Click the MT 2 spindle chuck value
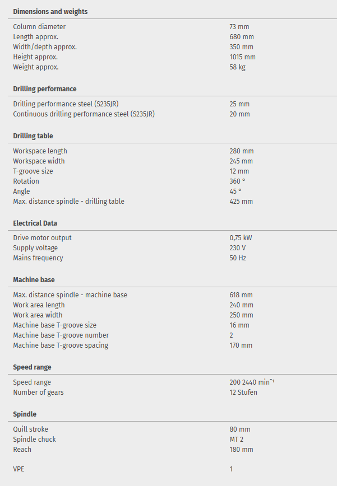 pyautogui.click(x=237, y=439)
